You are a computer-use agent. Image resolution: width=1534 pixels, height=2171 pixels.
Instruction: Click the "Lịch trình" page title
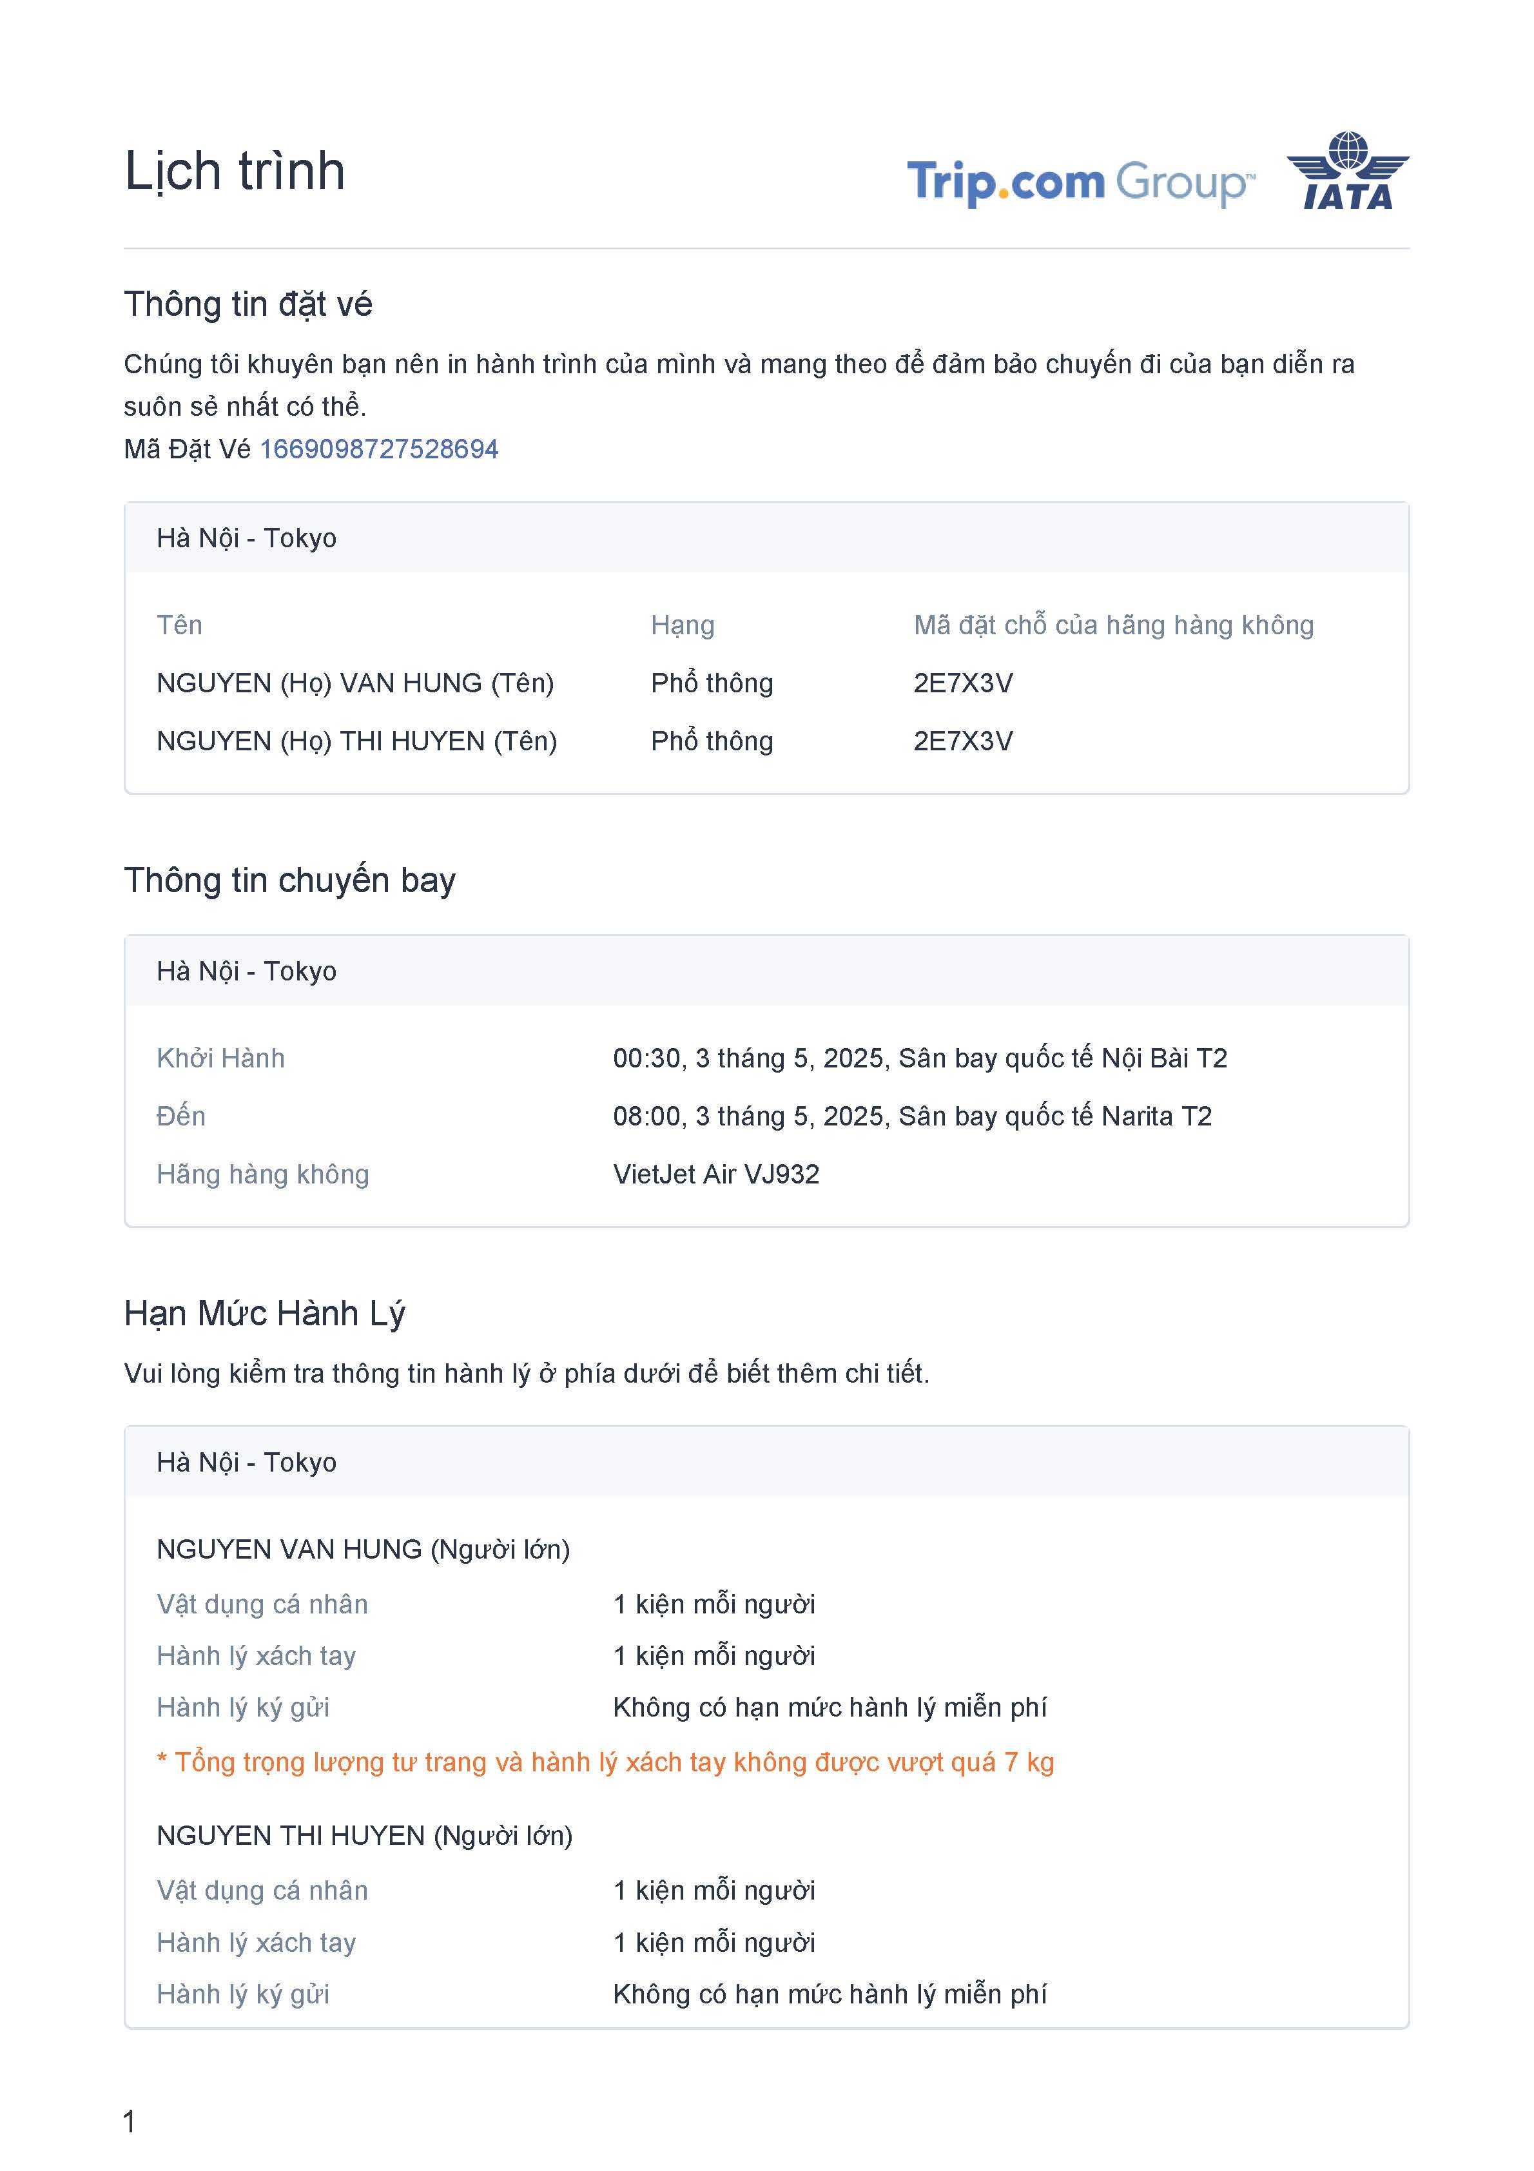235,171
